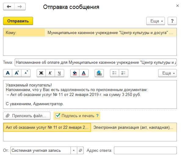This screenshot has height=157, width=182.
Task: Insert hyperlink using the globe icon
Action: tap(99, 73)
